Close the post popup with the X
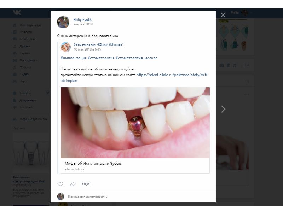283x212 pixels. coord(223,15)
